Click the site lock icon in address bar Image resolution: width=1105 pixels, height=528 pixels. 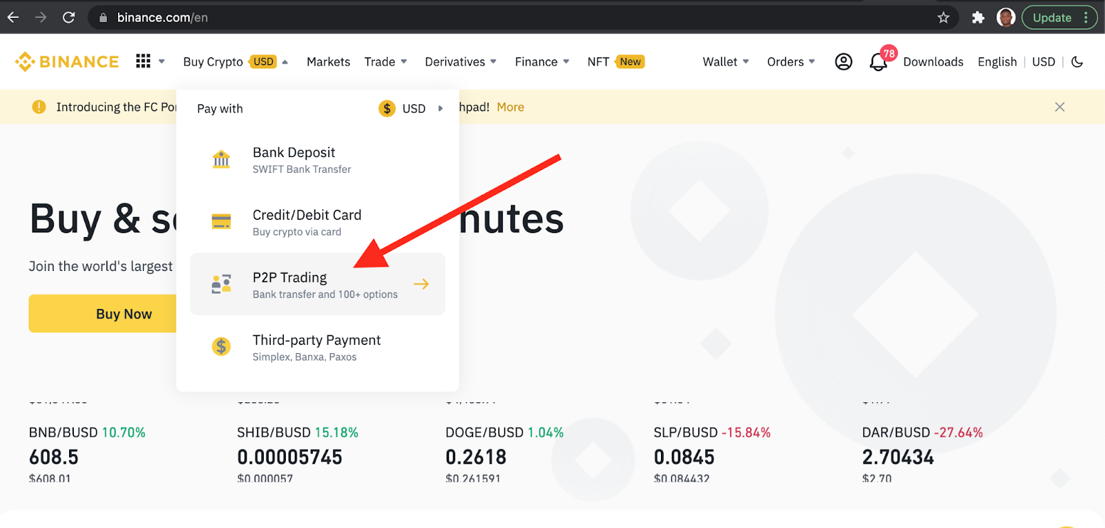click(103, 17)
